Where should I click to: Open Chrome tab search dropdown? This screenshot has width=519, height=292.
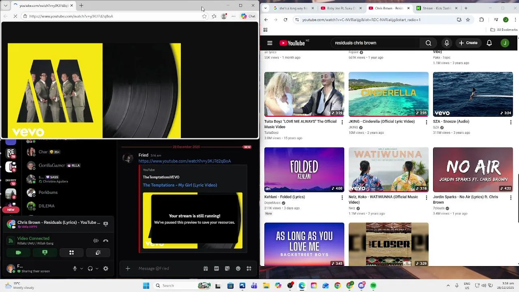(266, 8)
